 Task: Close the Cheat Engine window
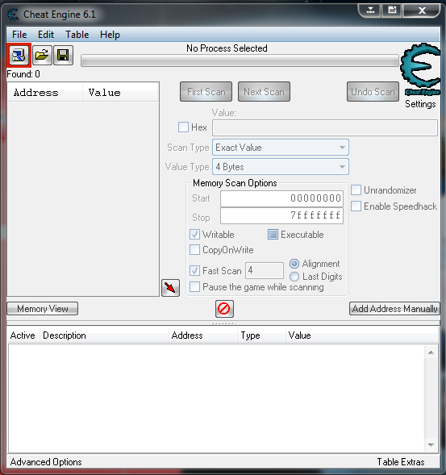click(x=422, y=10)
